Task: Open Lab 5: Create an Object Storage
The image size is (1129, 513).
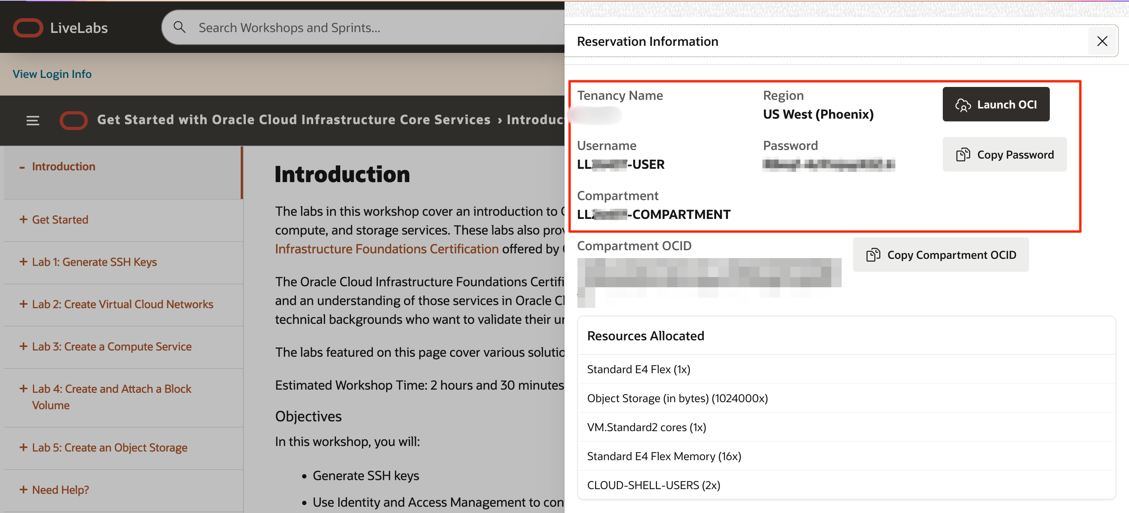Action: (110, 447)
